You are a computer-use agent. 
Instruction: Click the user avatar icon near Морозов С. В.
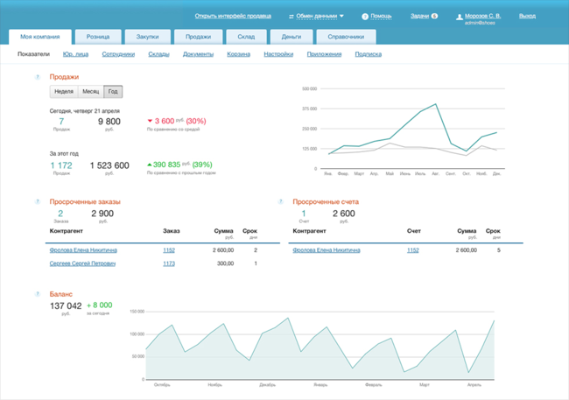coord(458,17)
